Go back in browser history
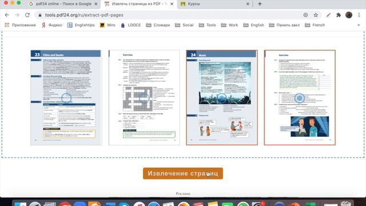The image size is (366, 206). 7,15
